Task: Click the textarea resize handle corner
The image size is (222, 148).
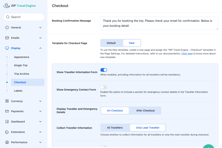Action: click(x=217, y=29)
